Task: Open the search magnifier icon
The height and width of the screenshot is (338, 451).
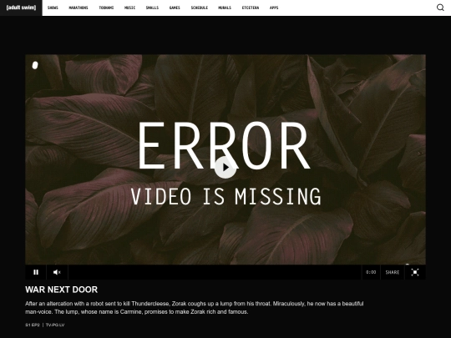Action: click(x=440, y=8)
